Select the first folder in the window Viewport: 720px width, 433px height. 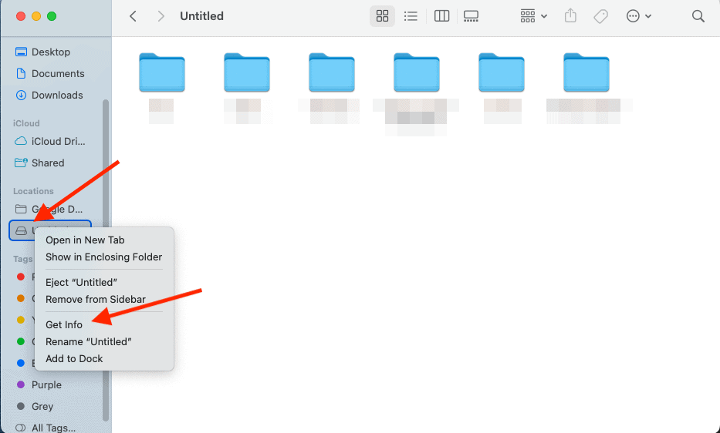pyautogui.click(x=162, y=72)
